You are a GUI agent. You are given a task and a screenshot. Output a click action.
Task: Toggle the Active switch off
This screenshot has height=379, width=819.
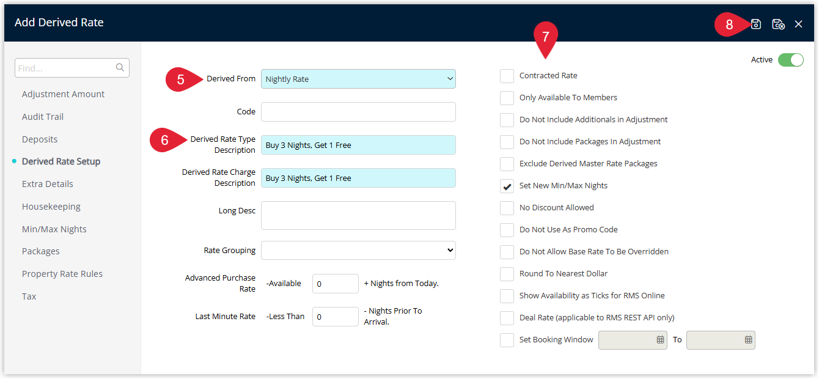tap(791, 60)
